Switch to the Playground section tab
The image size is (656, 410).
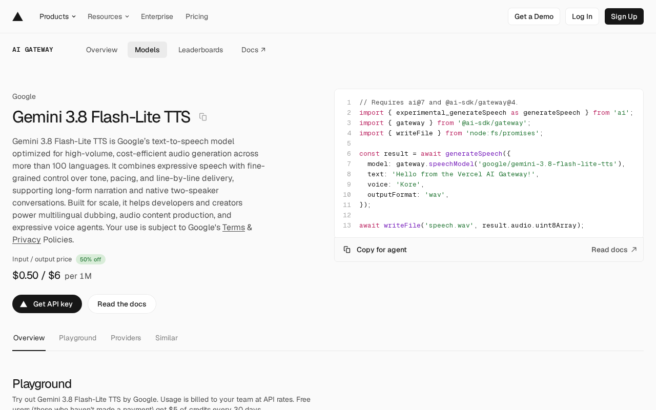point(77,338)
